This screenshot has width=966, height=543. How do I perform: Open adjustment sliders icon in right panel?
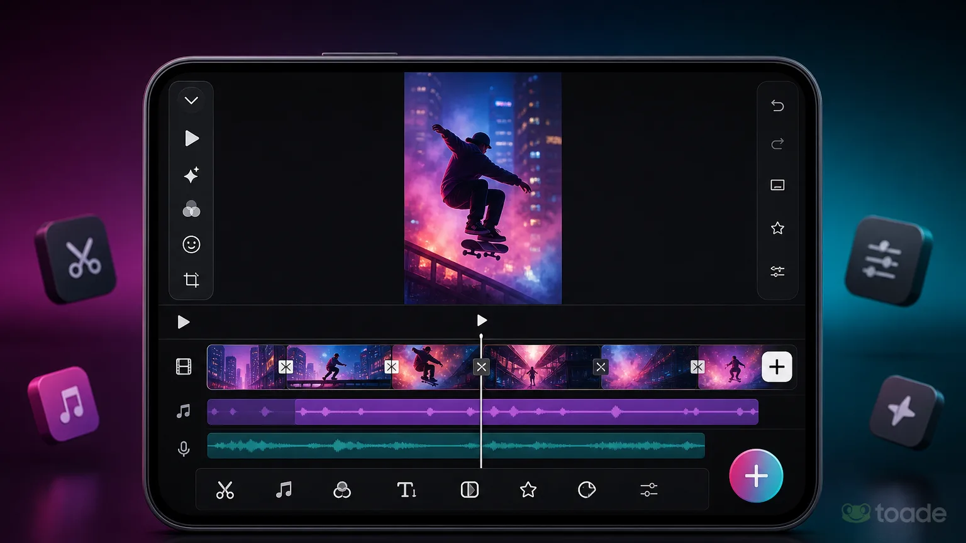tap(777, 271)
